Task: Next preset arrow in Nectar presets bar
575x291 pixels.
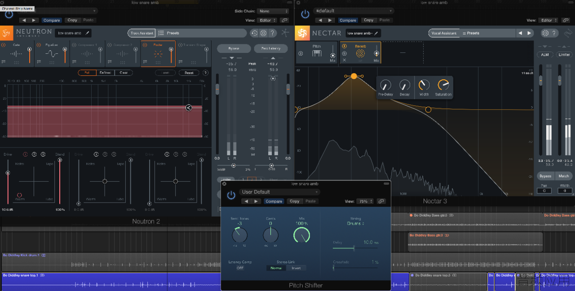Action: 529,33
